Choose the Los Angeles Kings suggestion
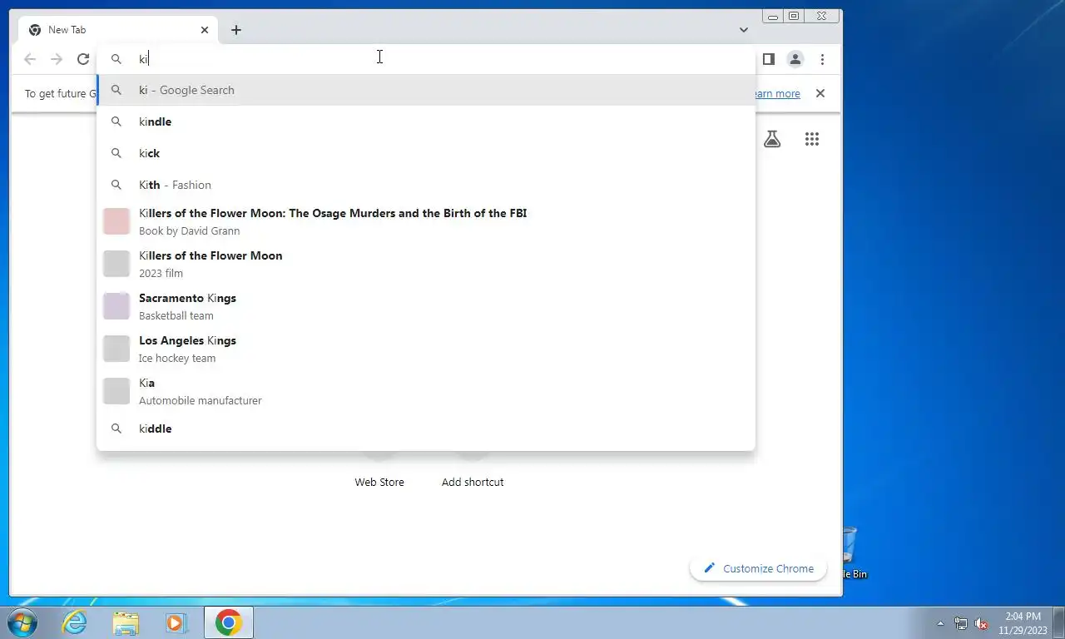The height and width of the screenshot is (639, 1065). click(x=426, y=349)
